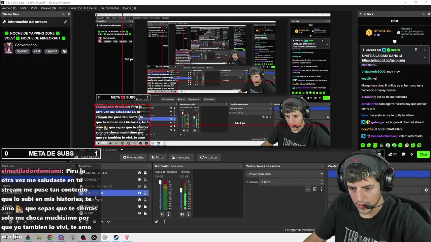
Task: Open the Archivo menu
Action: click(9, 8)
